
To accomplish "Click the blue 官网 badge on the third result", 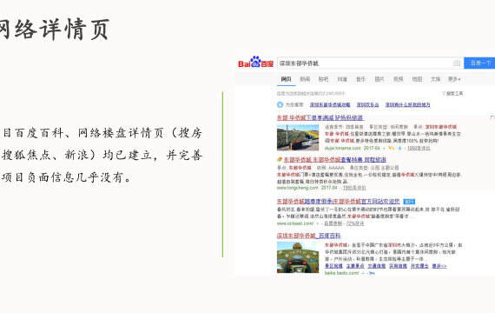I will (x=409, y=202).
